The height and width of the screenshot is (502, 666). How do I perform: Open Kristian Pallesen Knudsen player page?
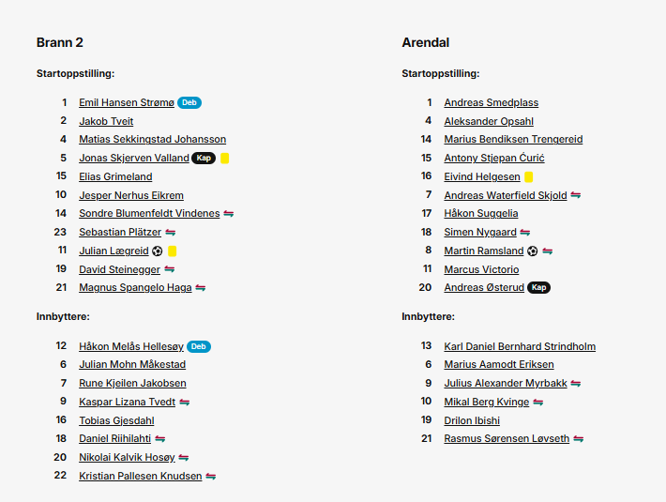coord(141,476)
